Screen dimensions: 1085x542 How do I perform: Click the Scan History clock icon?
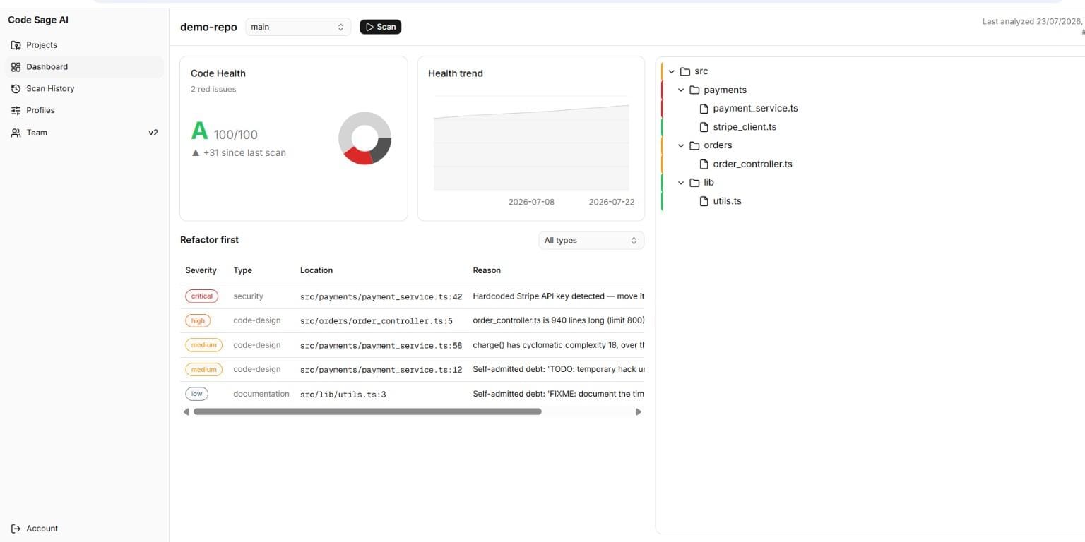[16, 89]
